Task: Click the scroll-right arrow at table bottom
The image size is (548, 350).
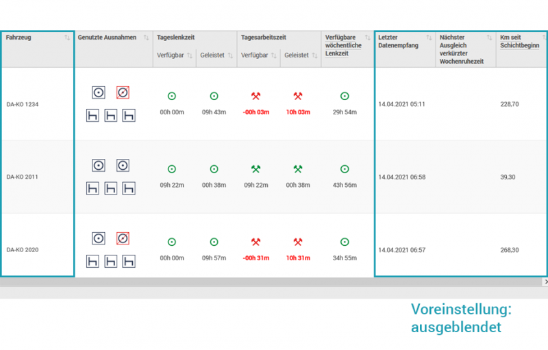Action: pyautogui.click(x=545, y=282)
